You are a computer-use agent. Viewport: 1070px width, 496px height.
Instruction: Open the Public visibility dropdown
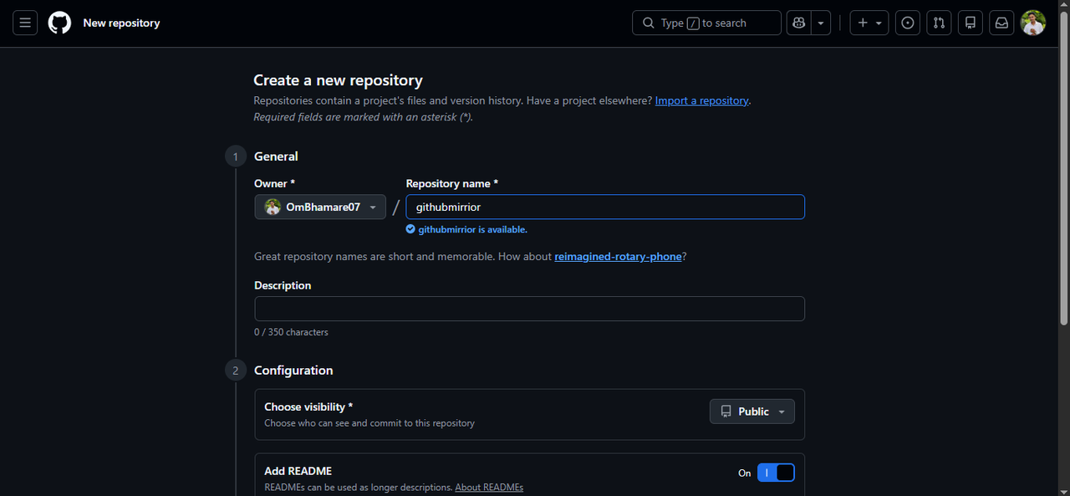coord(752,412)
